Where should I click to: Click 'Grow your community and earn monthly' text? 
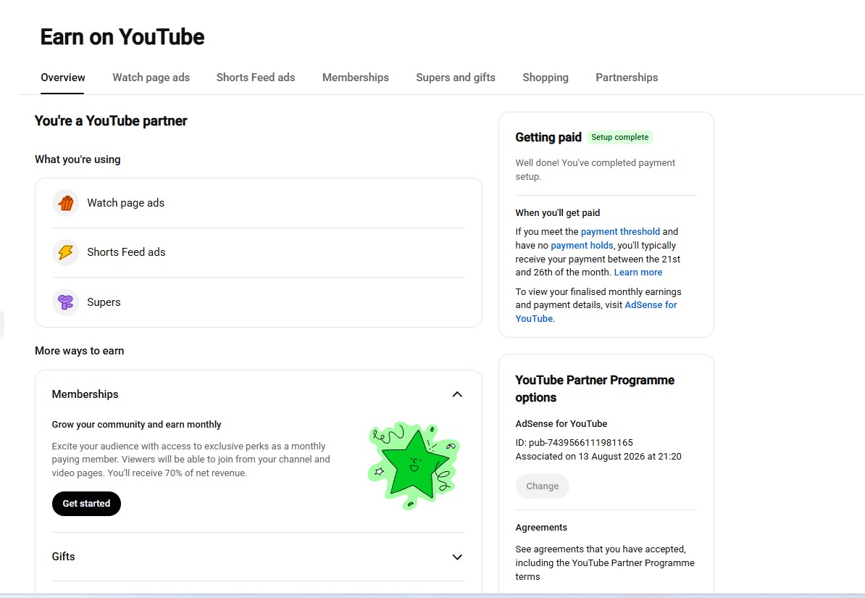click(x=136, y=425)
